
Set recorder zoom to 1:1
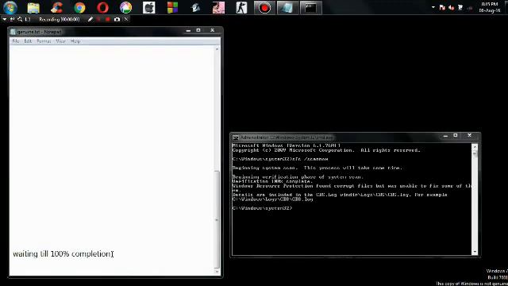pyautogui.click(x=28, y=19)
